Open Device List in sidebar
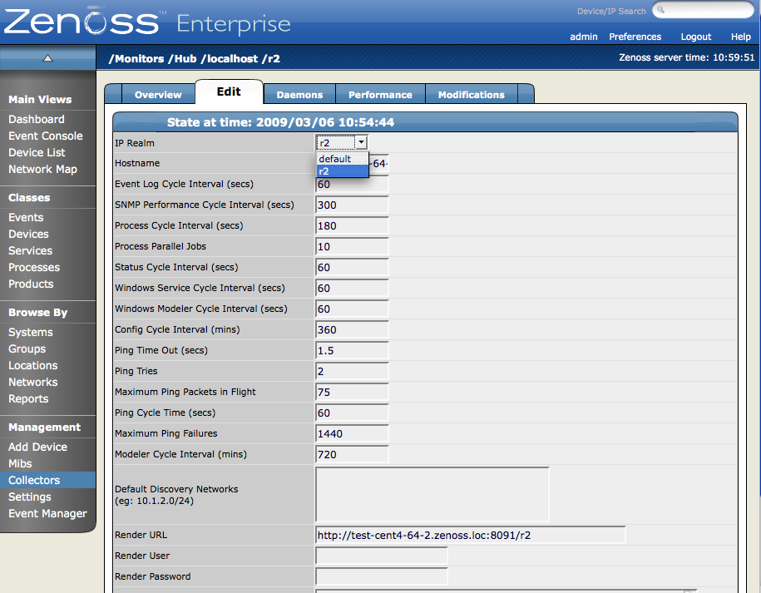 37,152
